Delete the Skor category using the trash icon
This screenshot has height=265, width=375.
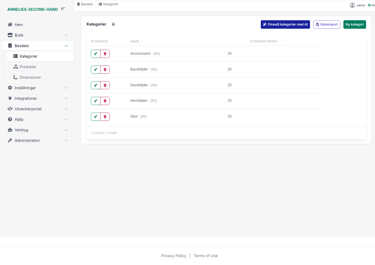click(x=105, y=117)
